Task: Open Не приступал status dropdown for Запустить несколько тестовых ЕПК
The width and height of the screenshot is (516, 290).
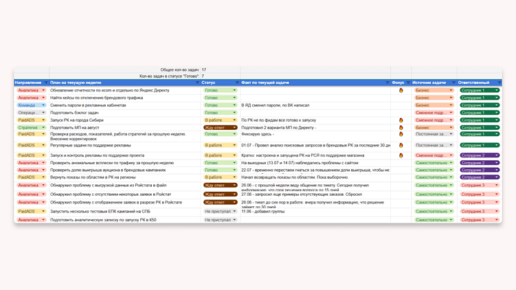Action: [x=220, y=212]
